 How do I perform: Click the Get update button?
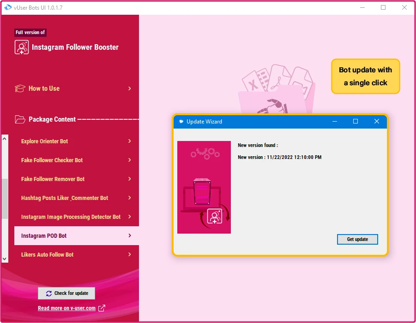(x=357, y=239)
